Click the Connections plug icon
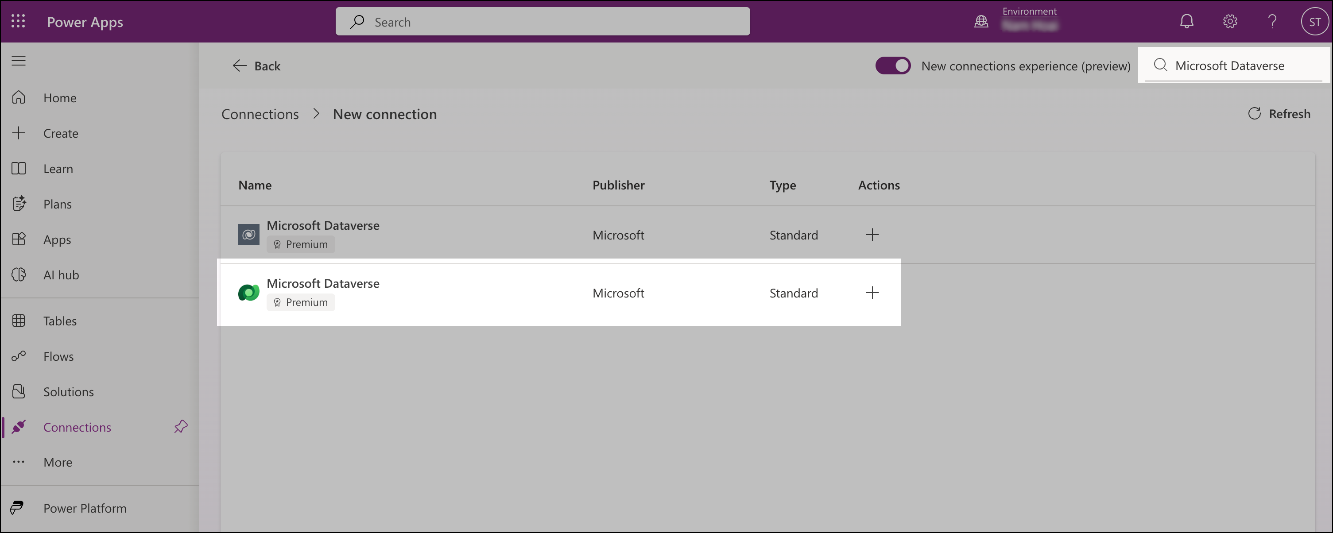 coord(19,427)
